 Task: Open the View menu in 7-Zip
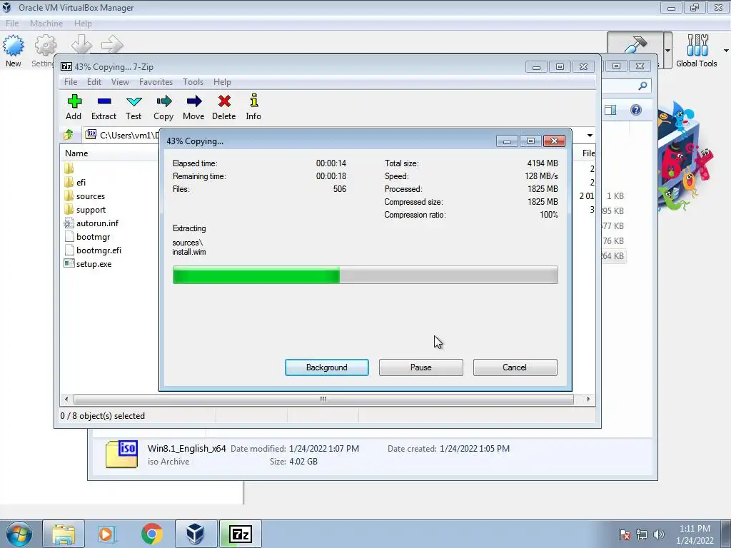120,82
